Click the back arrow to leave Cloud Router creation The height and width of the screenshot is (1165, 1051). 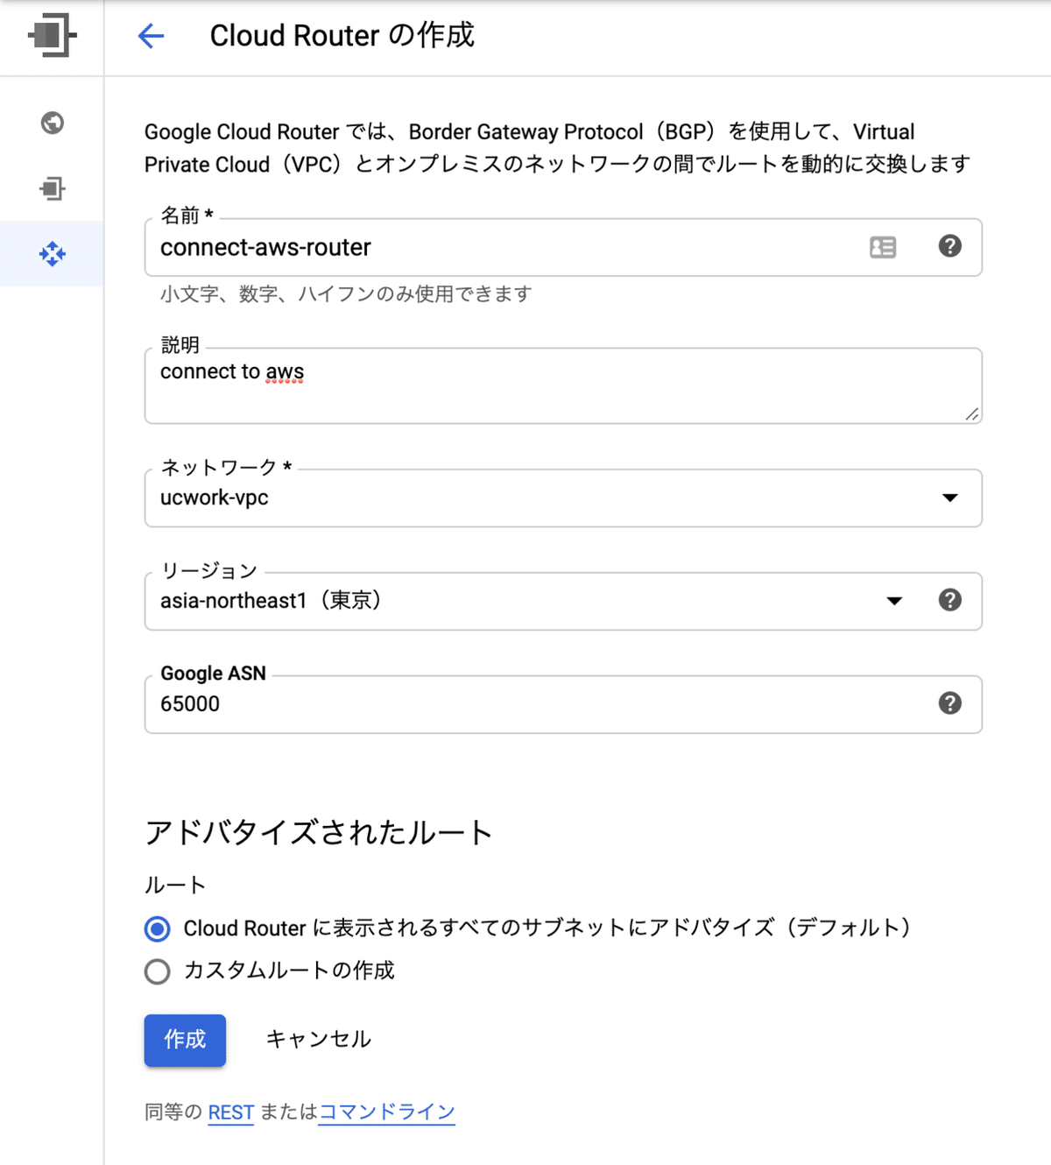coord(151,35)
